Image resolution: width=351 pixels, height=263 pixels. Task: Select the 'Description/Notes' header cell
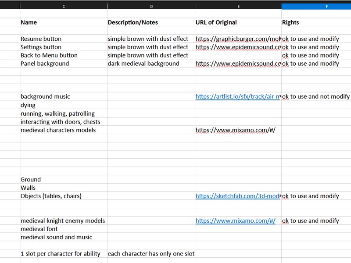133,22
